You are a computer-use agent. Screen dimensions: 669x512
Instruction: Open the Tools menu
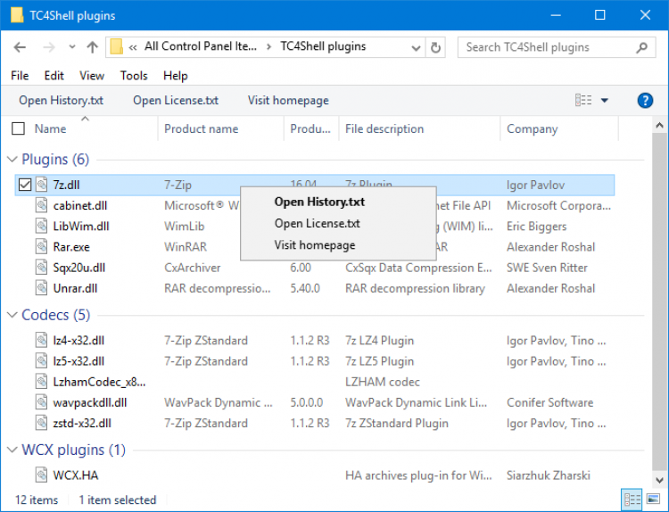coord(134,76)
